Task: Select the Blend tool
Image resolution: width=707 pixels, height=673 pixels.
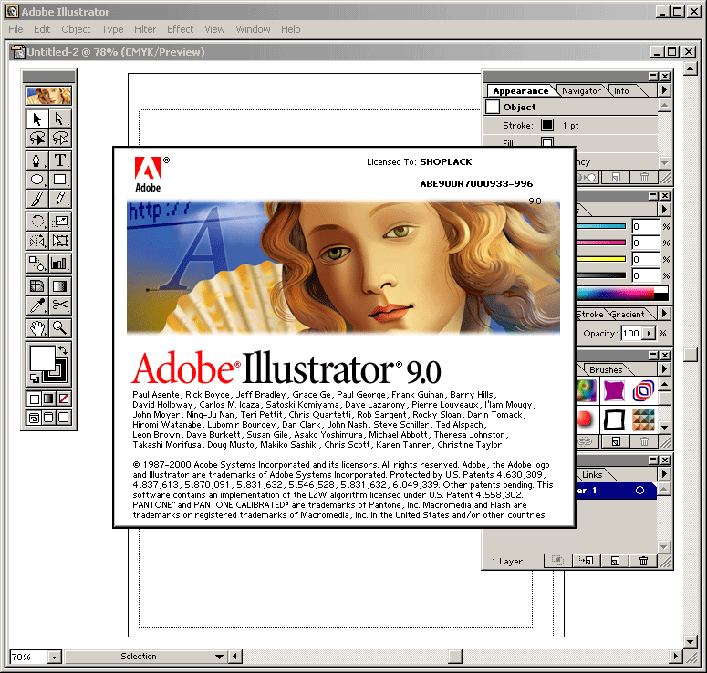Action: [37, 264]
